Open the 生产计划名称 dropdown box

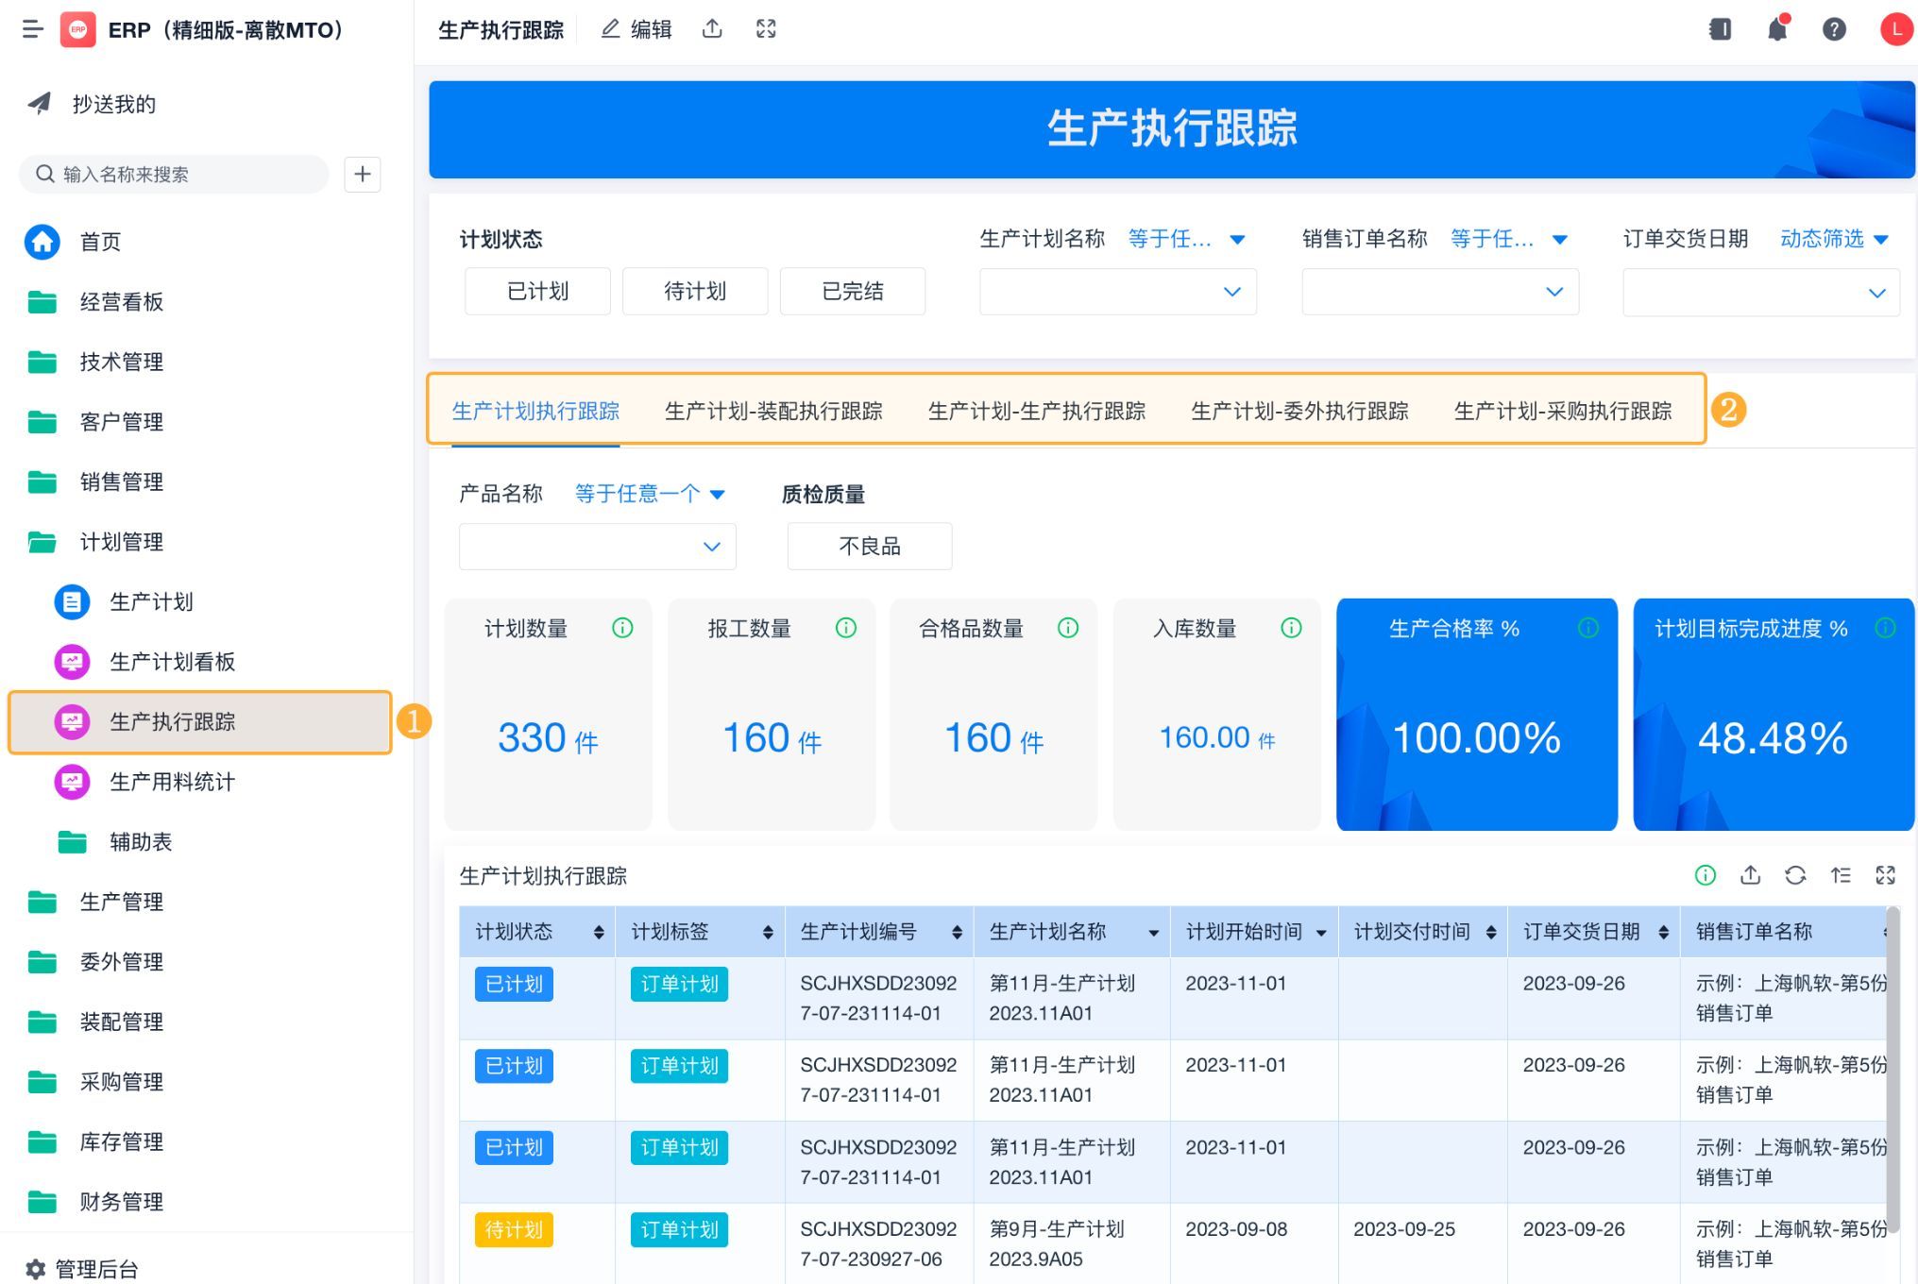(1117, 292)
